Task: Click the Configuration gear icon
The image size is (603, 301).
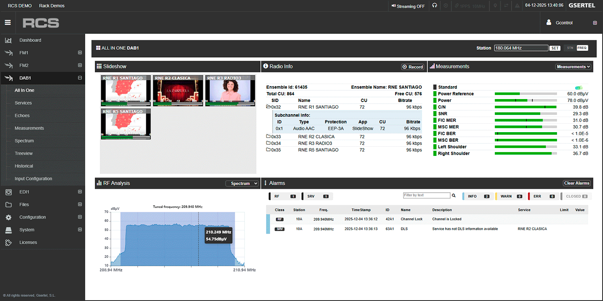Action: point(8,217)
